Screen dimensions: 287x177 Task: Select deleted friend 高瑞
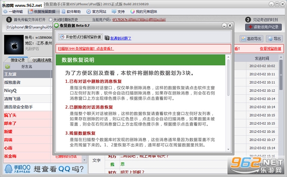27,140
